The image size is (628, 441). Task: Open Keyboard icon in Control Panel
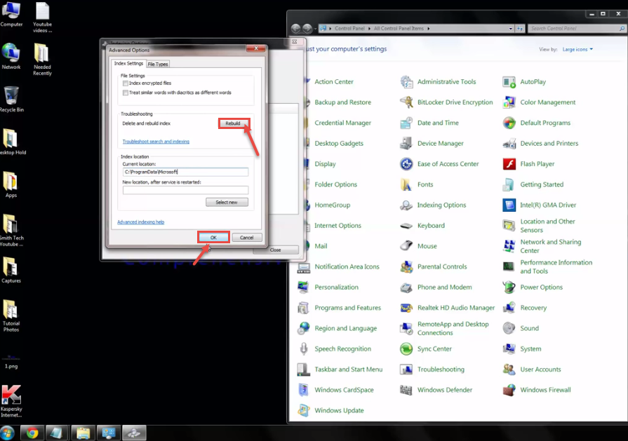406,226
